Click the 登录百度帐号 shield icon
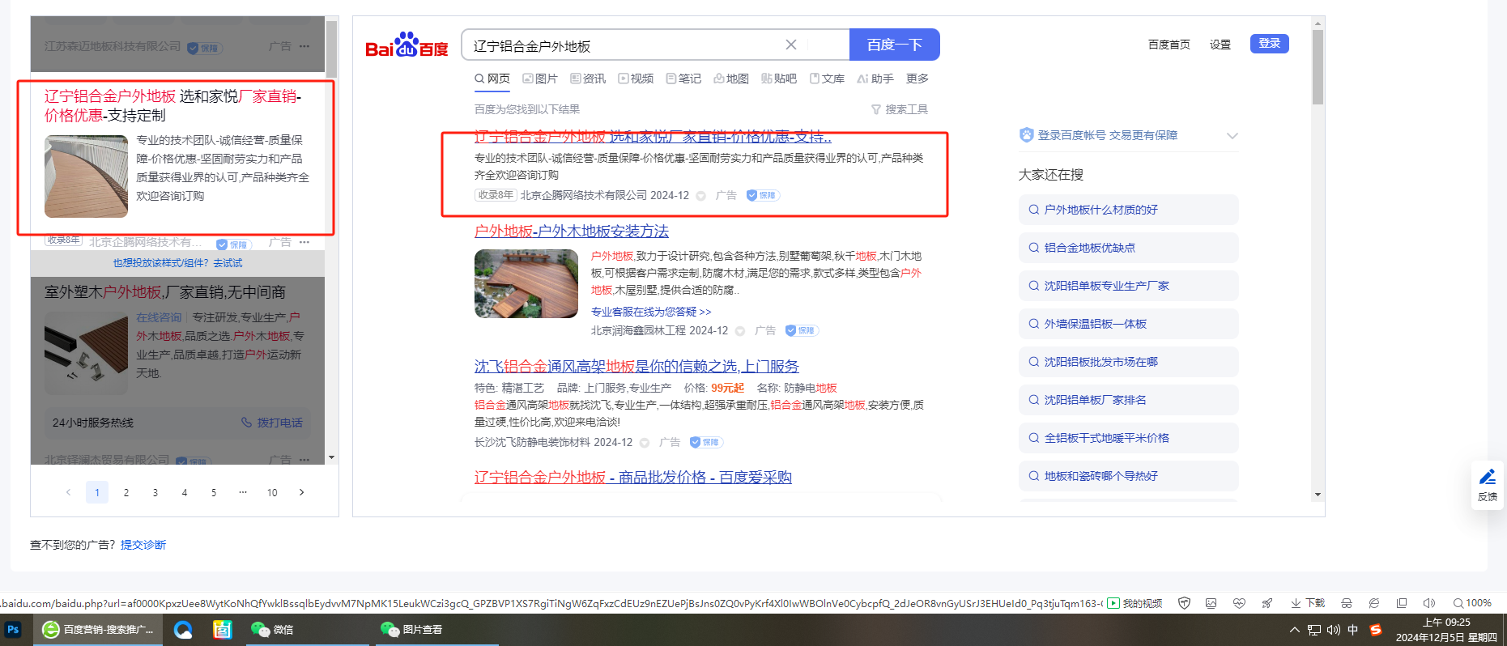The width and height of the screenshot is (1507, 646). coord(1027,135)
